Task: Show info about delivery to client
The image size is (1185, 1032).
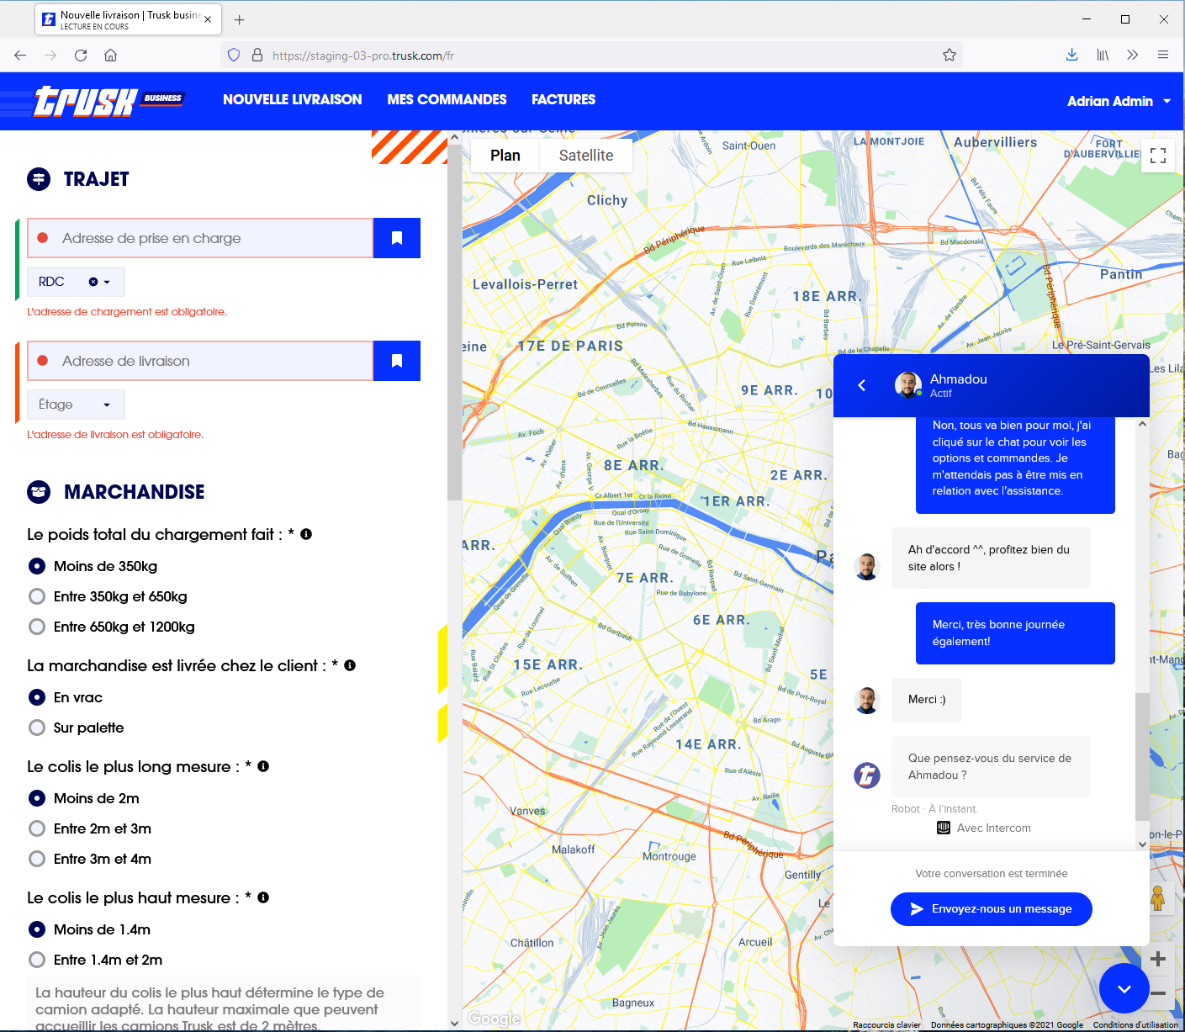Action: point(350,665)
